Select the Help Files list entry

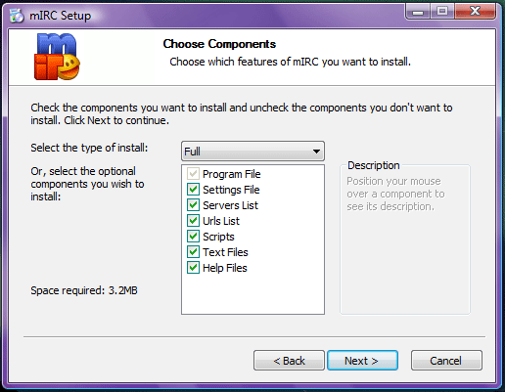point(225,268)
